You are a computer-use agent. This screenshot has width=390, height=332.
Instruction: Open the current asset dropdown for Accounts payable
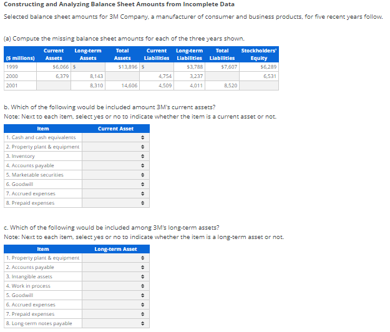coord(115,165)
